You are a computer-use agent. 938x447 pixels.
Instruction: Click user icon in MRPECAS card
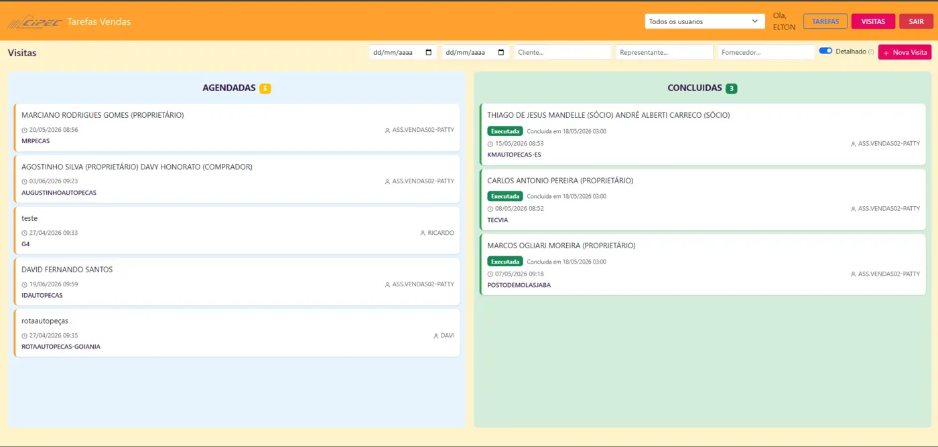(387, 130)
